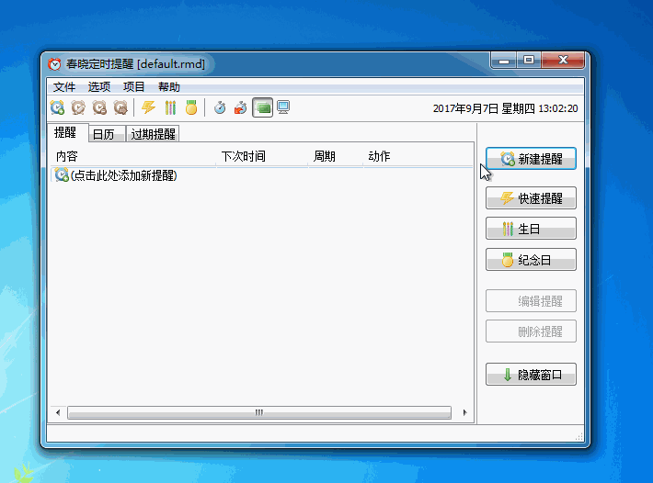Click the clock icon in add-reminder row
The width and height of the screenshot is (653, 483).
coord(62,175)
